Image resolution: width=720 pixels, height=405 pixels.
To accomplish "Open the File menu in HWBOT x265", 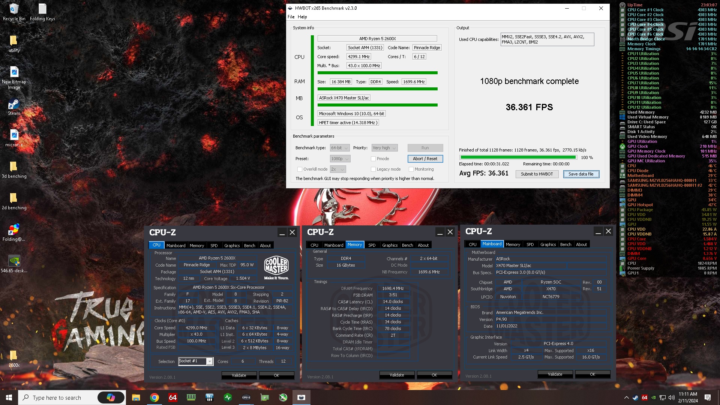I will click(x=291, y=17).
